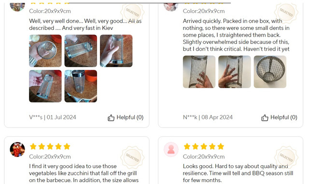Image resolution: width=309 pixels, height=184 pixels.
Task: Click the Selected badge on zucchini review
Action: pyautogui.click(x=132, y=157)
